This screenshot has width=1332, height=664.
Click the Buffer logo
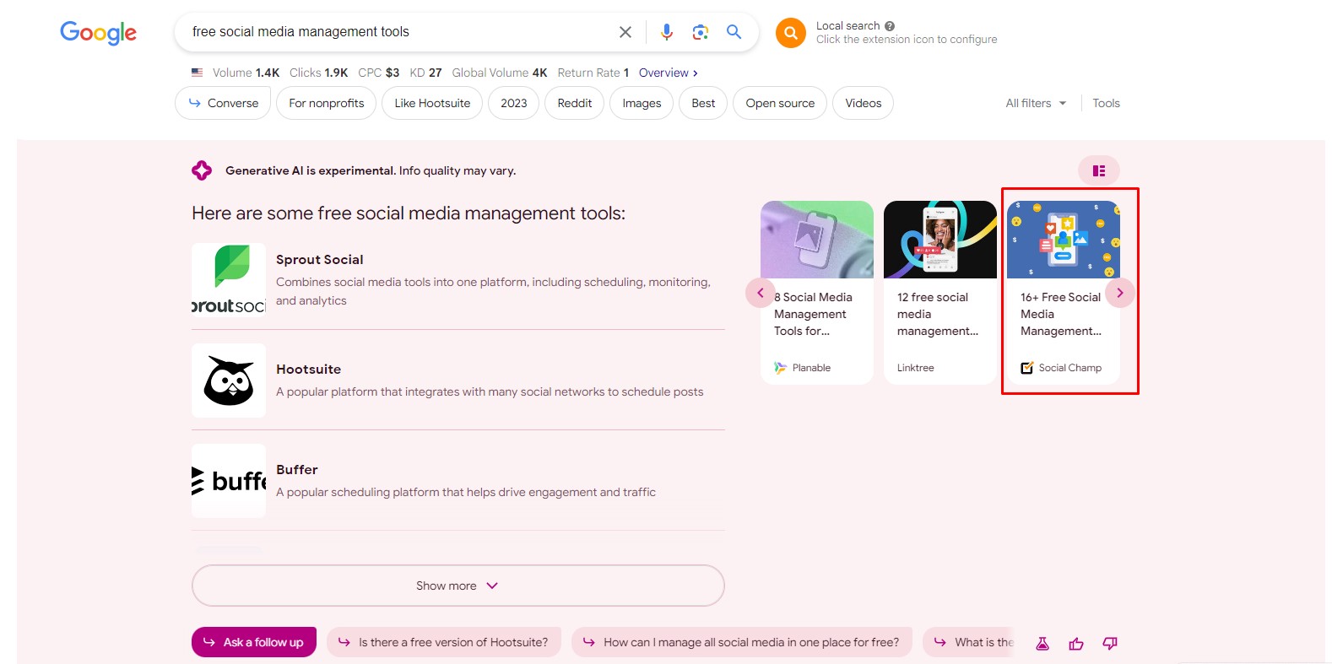click(x=229, y=481)
